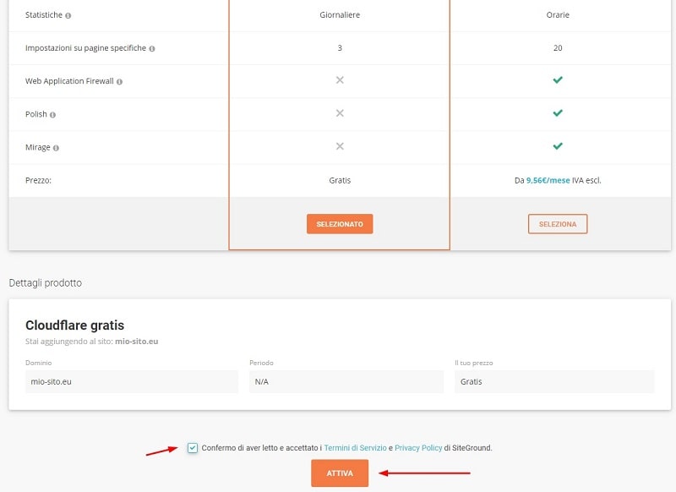Select the value 20 for page settings
The width and height of the screenshot is (676, 492).
point(558,48)
